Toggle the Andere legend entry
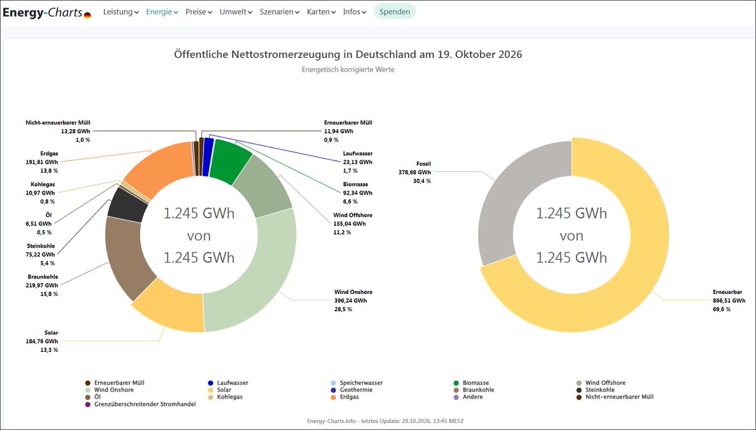This screenshot has width=756, height=430. [469, 397]
